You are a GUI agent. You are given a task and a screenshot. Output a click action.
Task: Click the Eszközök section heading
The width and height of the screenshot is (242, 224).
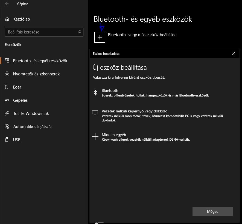coord(13,45)
